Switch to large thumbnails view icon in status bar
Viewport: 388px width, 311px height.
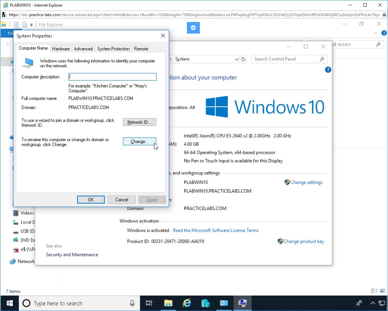pyautogui.click(x=382, y=291)
